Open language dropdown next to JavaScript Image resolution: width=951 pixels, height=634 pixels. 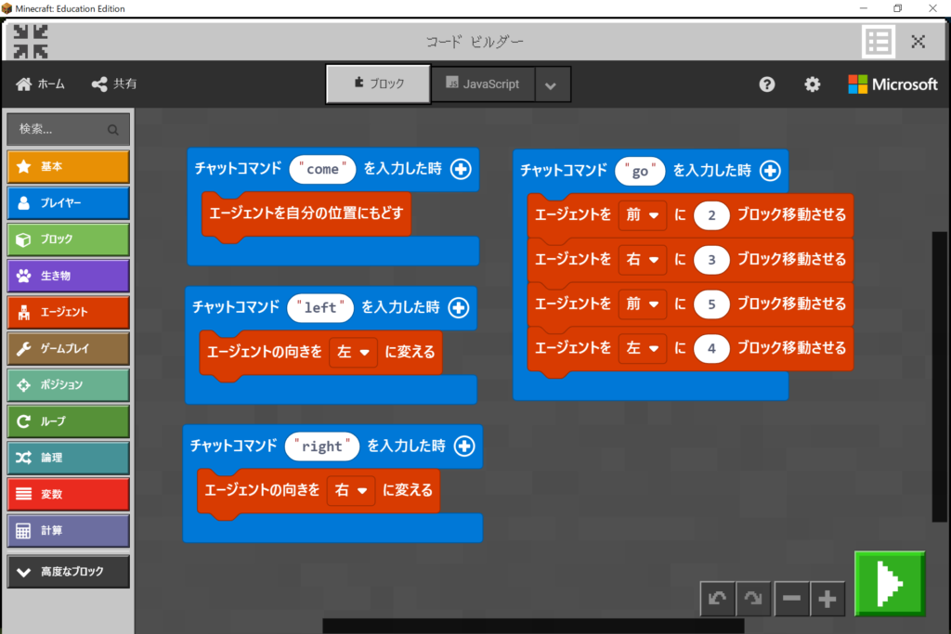pyautogui.click(x=551, y=84)
